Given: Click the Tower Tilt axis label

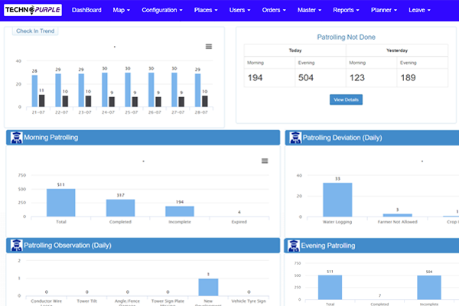Looking at the screenshot, I should (87, 301).
